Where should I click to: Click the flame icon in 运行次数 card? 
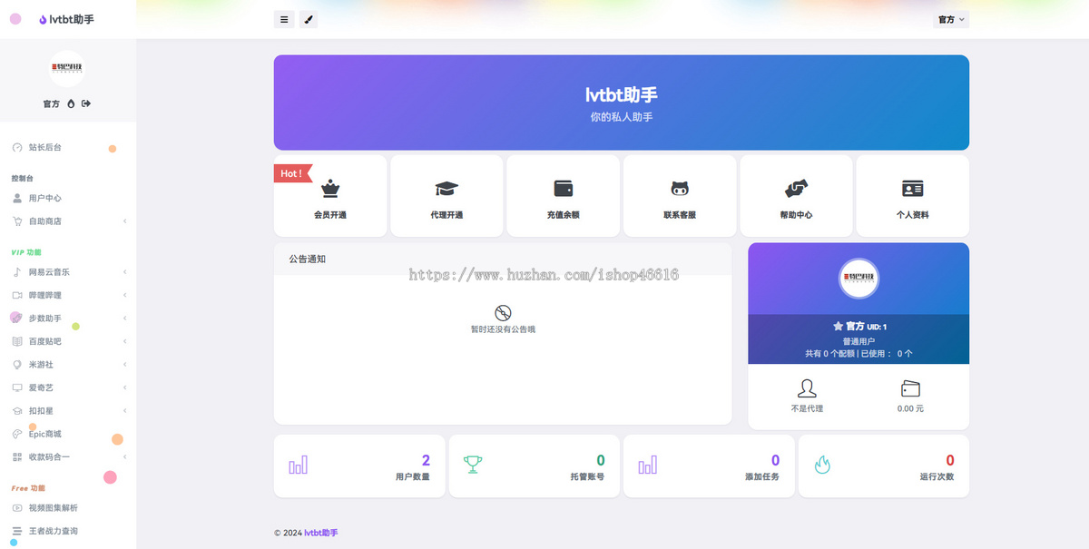point(822,465)
